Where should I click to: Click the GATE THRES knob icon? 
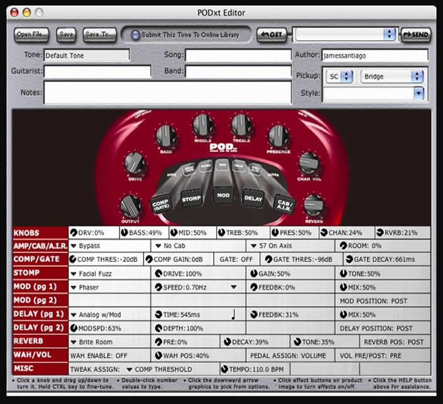269,259
